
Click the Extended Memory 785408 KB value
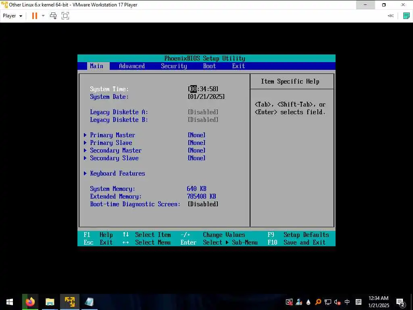pos(202,197)
